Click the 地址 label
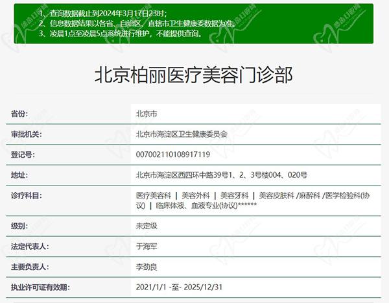This screenshot has width=389, height=303. pos(19,175)
